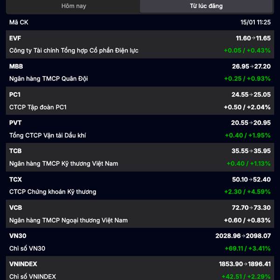Click TCX price change +2.30 / +4.59%
The height and width of the screenshot is (280, 280).
pos(247,192)
